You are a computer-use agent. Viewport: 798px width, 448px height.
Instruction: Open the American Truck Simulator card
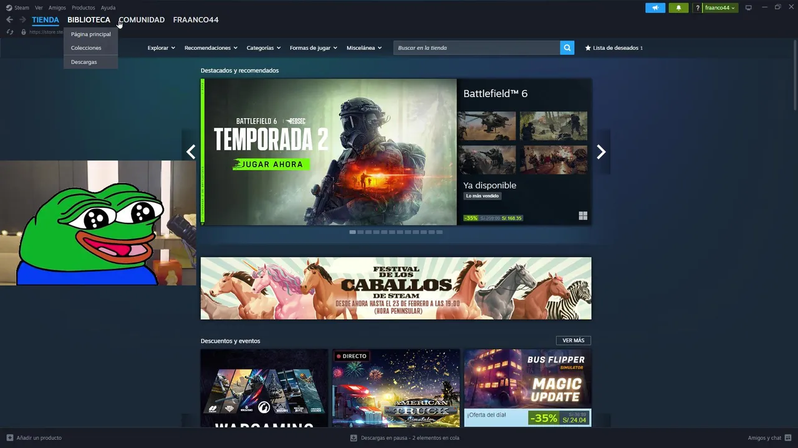tap(396, 388)
